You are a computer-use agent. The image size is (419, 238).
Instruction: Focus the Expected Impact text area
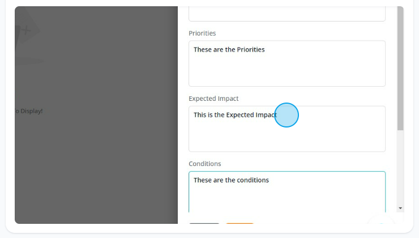click(x=287, y=129)
